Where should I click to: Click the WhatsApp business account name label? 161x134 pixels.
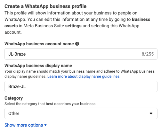(39, 44)
